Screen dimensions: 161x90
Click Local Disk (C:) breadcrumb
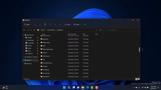[51, 30]
